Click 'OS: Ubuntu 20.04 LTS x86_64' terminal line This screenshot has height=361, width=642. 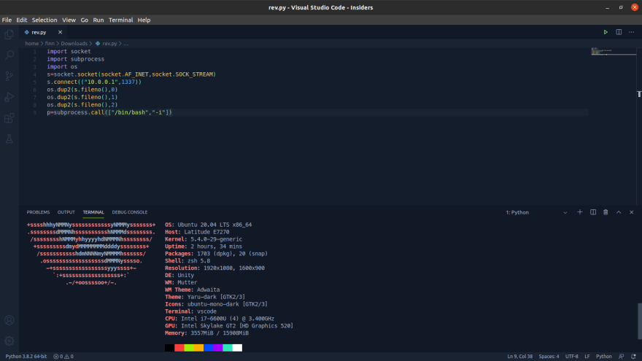[209, 225]
